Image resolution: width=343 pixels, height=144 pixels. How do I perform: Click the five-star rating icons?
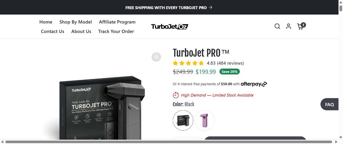pos(188,63)
